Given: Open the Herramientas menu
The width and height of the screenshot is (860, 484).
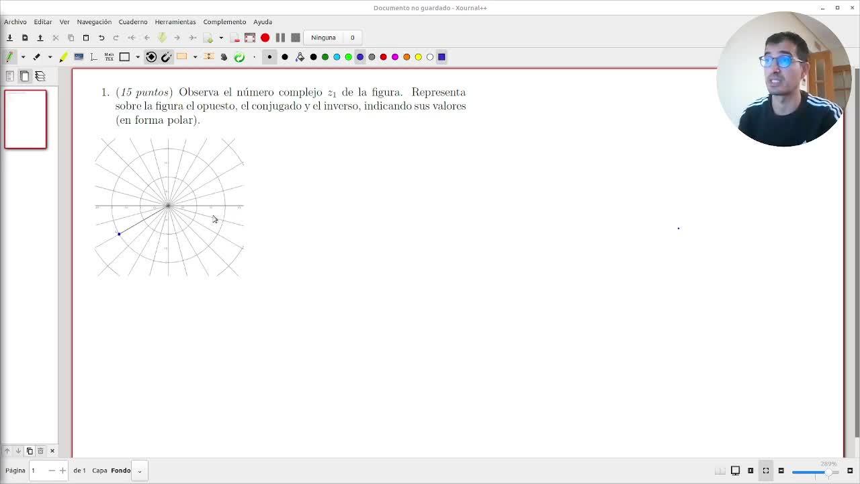Looking at the screenshot, I should click(x=175, y=22).
